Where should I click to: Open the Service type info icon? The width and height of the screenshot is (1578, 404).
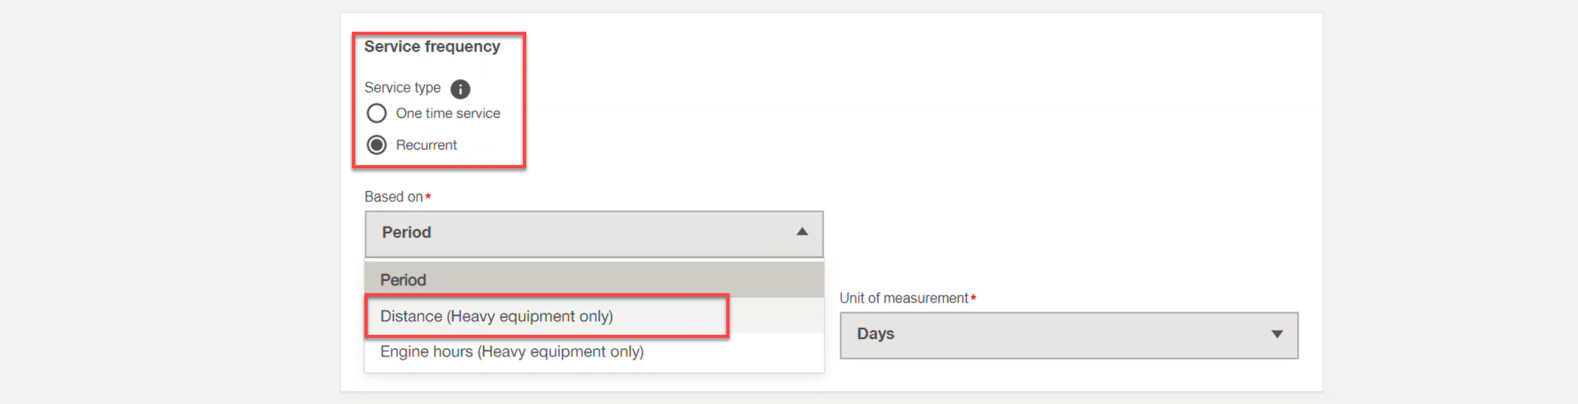pos(460,88)
